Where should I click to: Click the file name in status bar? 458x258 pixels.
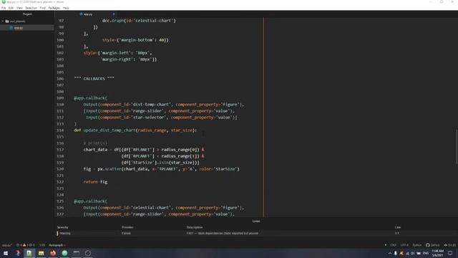coord(6,245)
